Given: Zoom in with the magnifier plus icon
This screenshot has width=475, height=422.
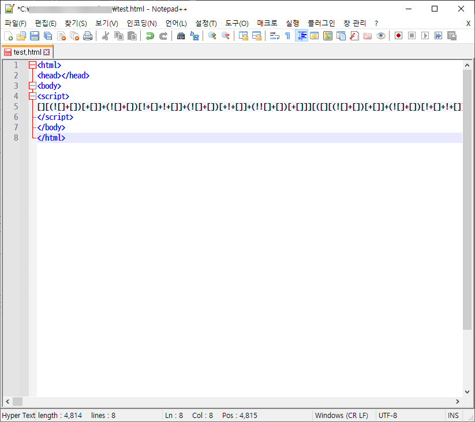Looking at the screenshot, I should point(212,36).
